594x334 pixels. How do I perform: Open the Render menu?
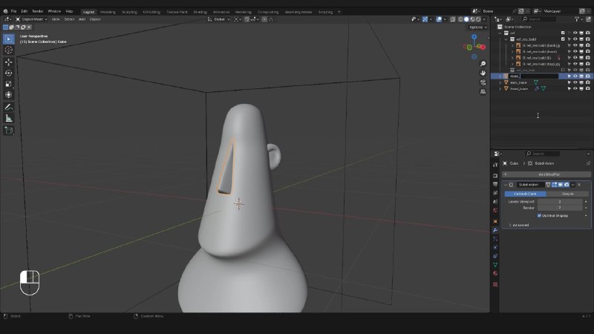[38, 11]
